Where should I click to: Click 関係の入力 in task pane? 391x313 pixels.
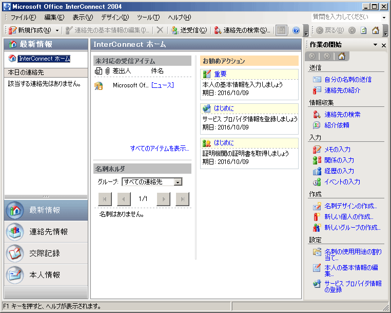point(339,160)
